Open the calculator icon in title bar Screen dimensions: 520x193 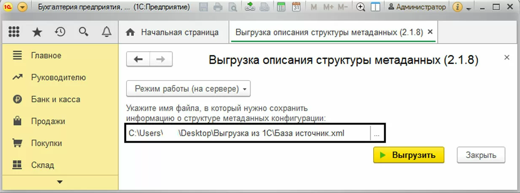[281, 7]
